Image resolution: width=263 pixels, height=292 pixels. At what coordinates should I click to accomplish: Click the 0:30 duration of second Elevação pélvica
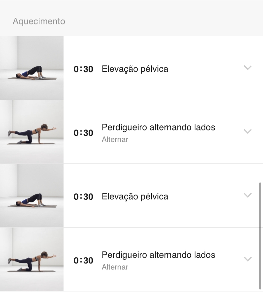point(83,197)
